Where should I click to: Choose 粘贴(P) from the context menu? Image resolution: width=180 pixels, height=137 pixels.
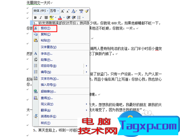(x=61, y=40)
